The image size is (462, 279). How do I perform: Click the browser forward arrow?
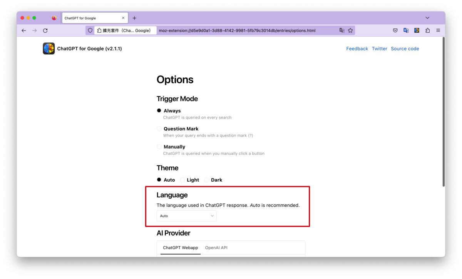click(x=35, y=30)
